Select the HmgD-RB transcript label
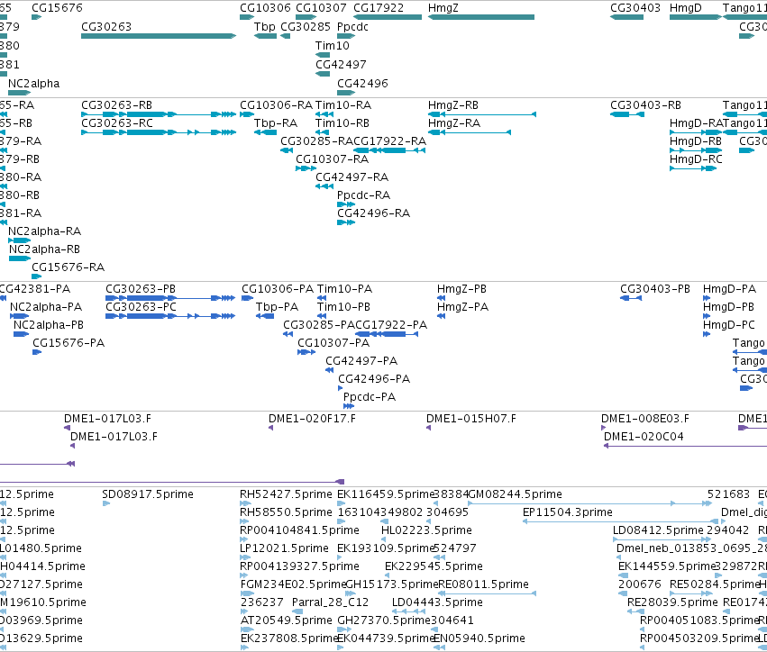Screen dimensions: 767x652 tap(696, 141)
